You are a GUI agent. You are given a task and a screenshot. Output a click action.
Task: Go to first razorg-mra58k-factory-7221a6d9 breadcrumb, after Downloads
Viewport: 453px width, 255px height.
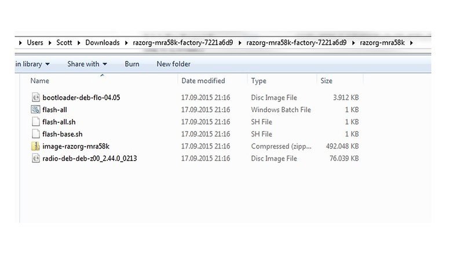(182, 42)
